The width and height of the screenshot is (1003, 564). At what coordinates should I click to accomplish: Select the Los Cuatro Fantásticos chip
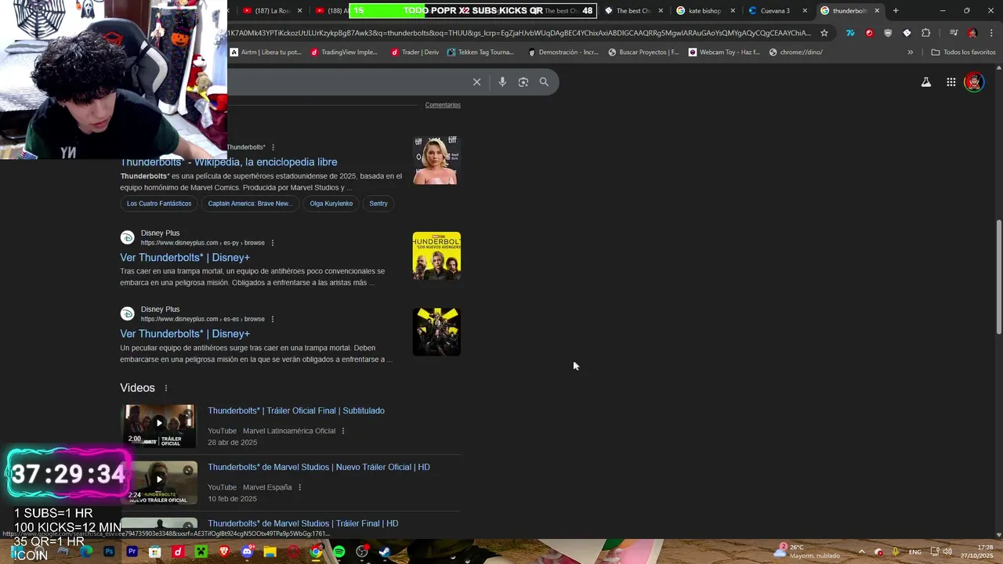coord(159,204)
